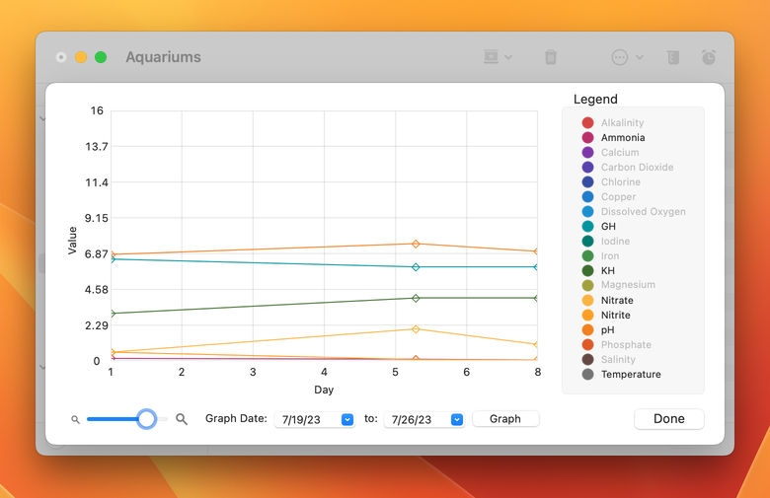
Task: Click Done to close the graph sheet
Action: 668,419
